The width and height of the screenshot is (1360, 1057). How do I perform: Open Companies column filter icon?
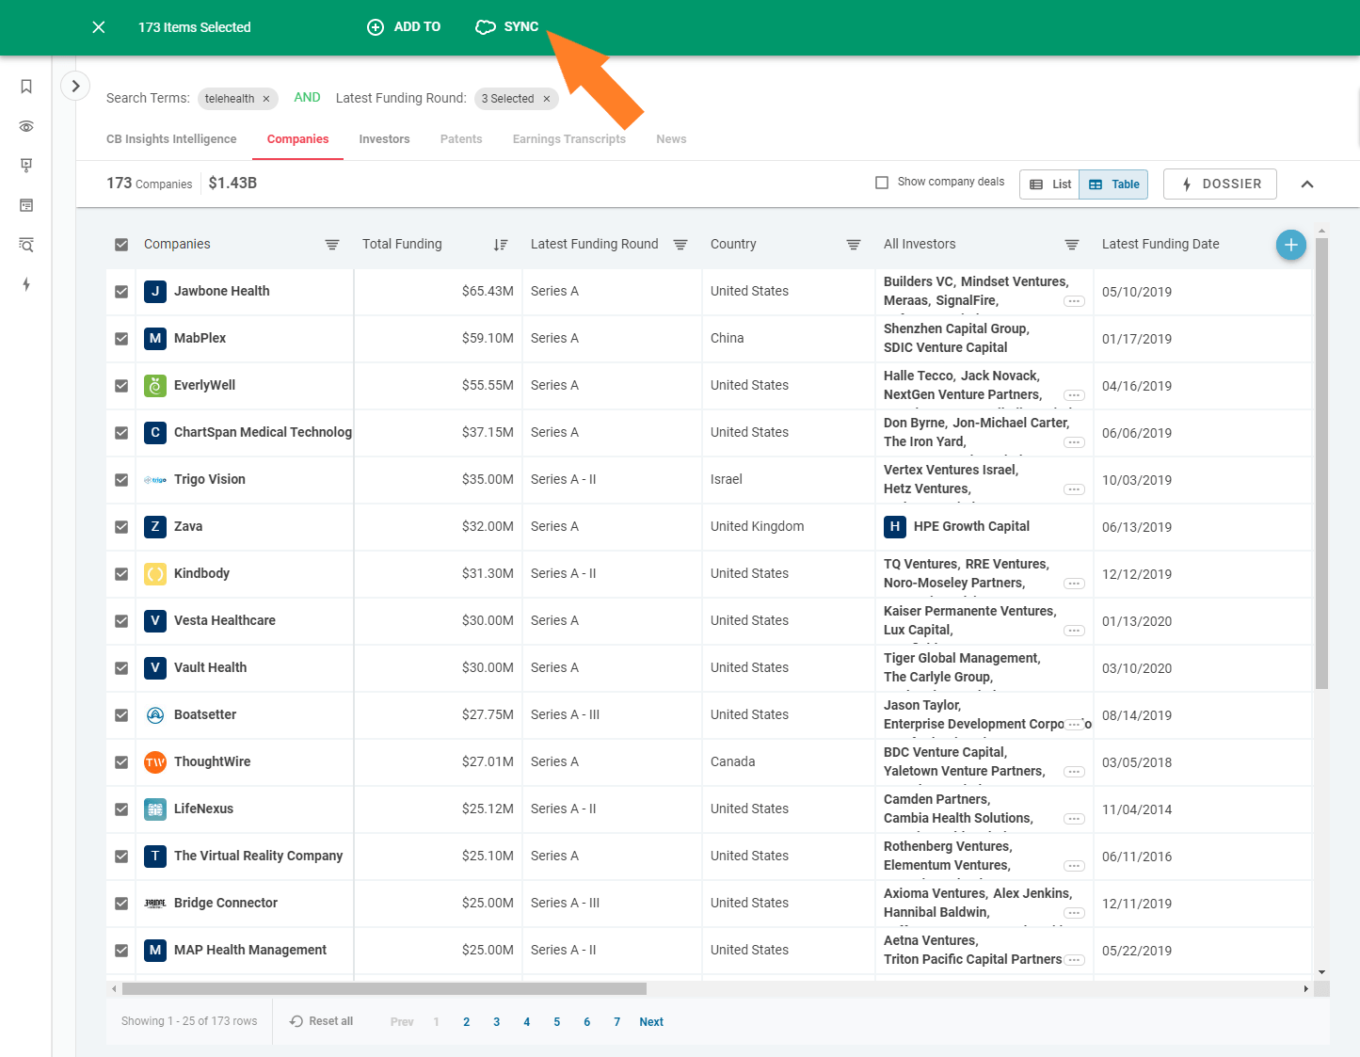point(332,245)
